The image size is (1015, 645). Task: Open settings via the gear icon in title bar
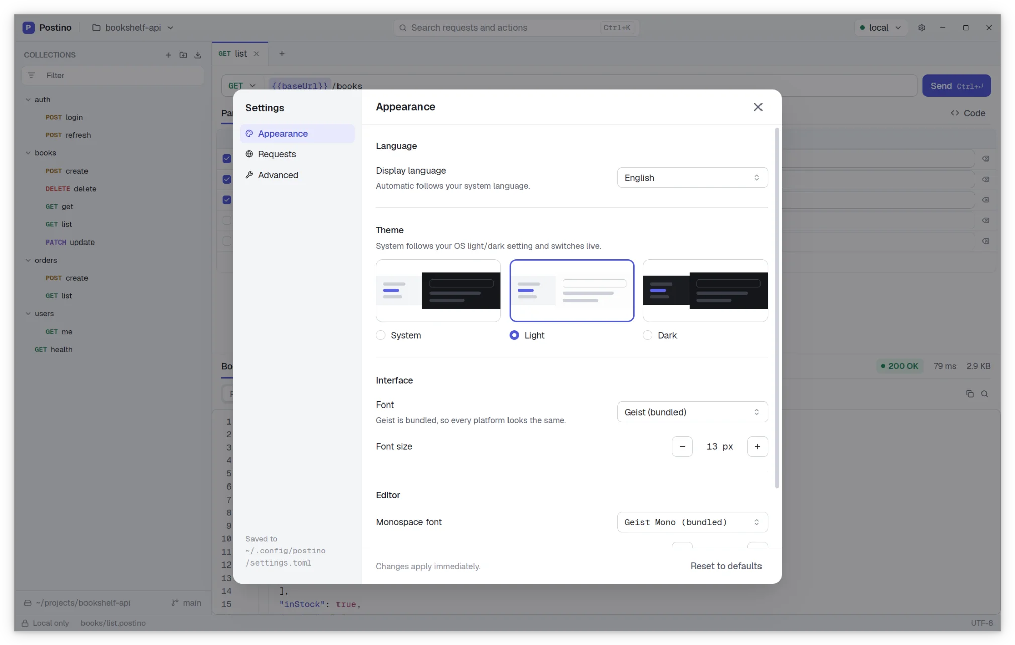[922, 28]
